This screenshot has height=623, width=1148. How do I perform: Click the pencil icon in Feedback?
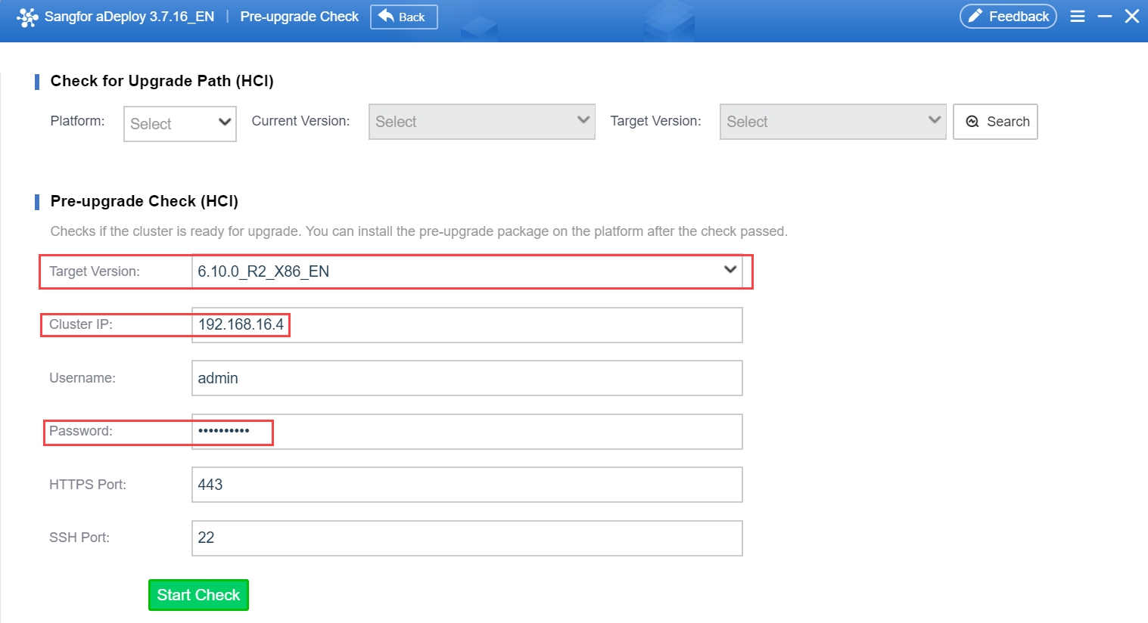975,17
